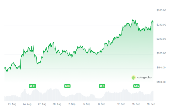Click the $160.00 price axis label
Image resolution: width=169 pixels, height=108 pixels.
click(161, 82)
